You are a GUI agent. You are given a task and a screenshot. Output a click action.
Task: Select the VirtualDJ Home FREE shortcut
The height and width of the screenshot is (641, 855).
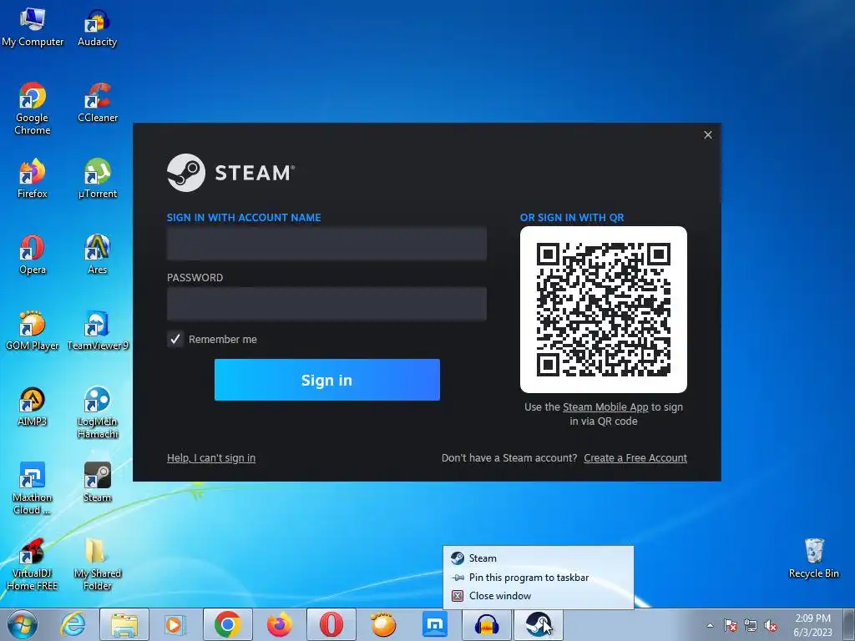[x=33, y=565]
